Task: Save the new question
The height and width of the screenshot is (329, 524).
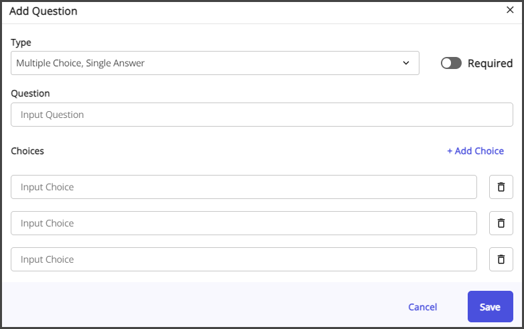Action: [490, 307]
